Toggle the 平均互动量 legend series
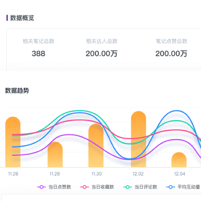 coord(184,187)
